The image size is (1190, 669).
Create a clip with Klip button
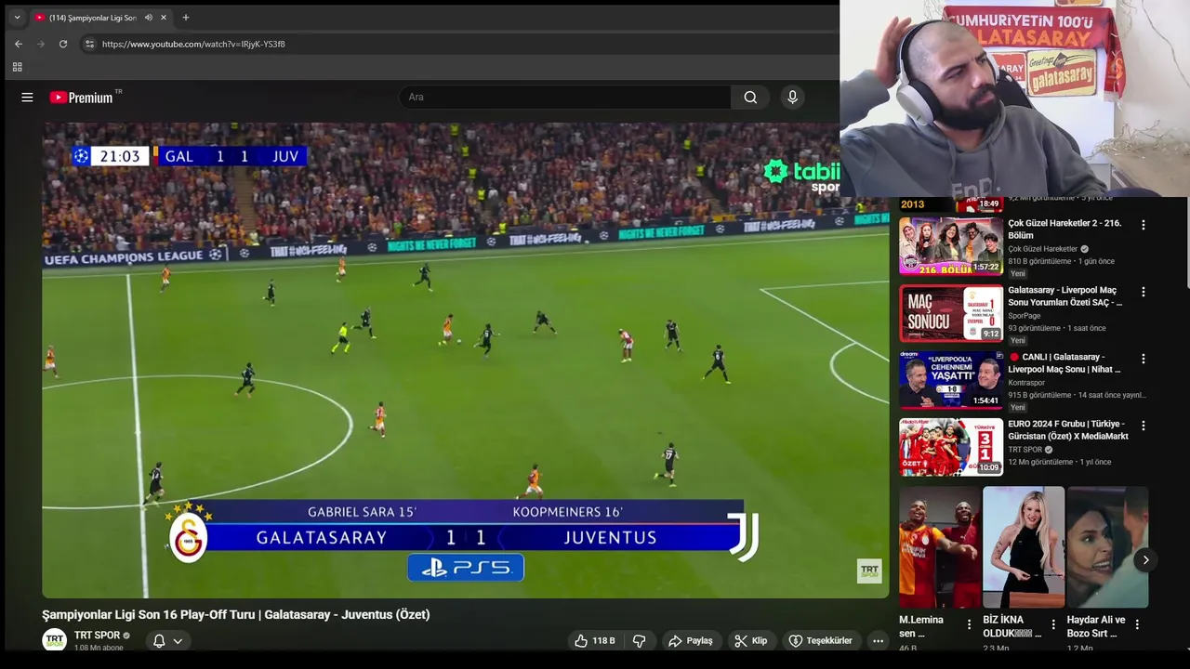pos(751,641)
